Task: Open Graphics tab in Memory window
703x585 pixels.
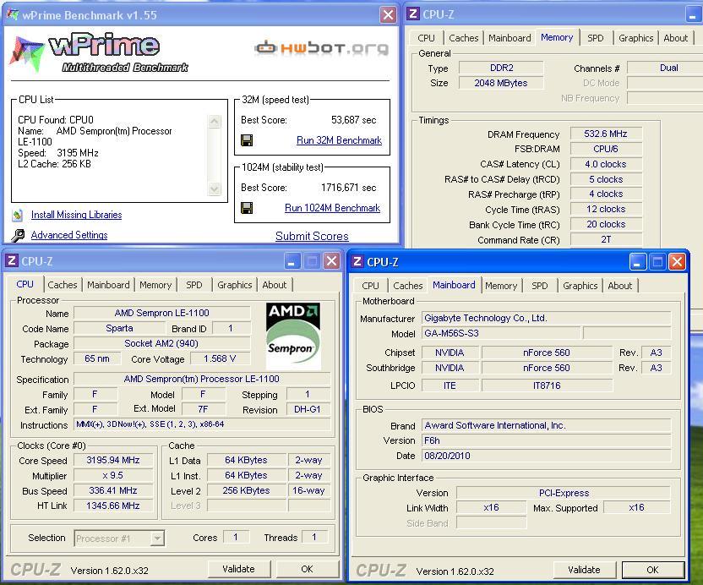Action: click(x=635, y=38)
